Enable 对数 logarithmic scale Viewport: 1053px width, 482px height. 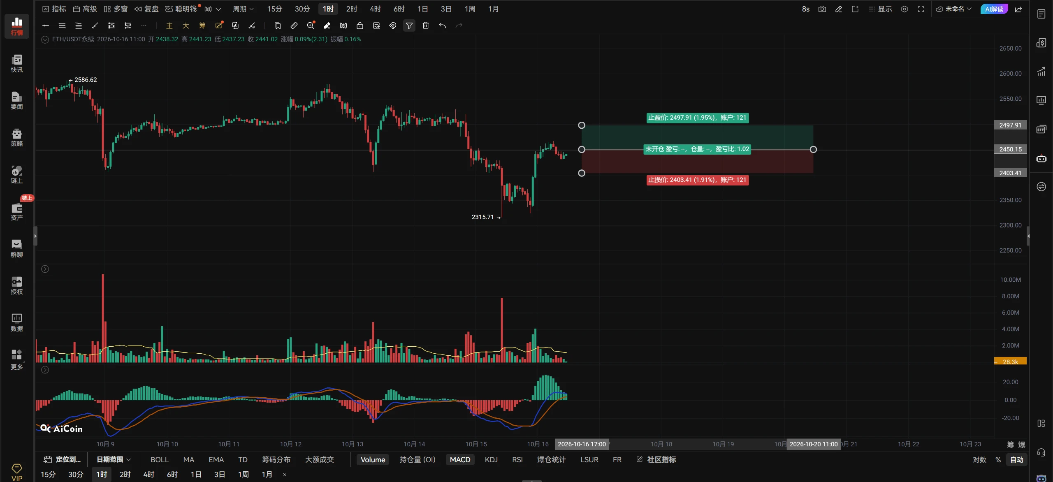point(979,459)
